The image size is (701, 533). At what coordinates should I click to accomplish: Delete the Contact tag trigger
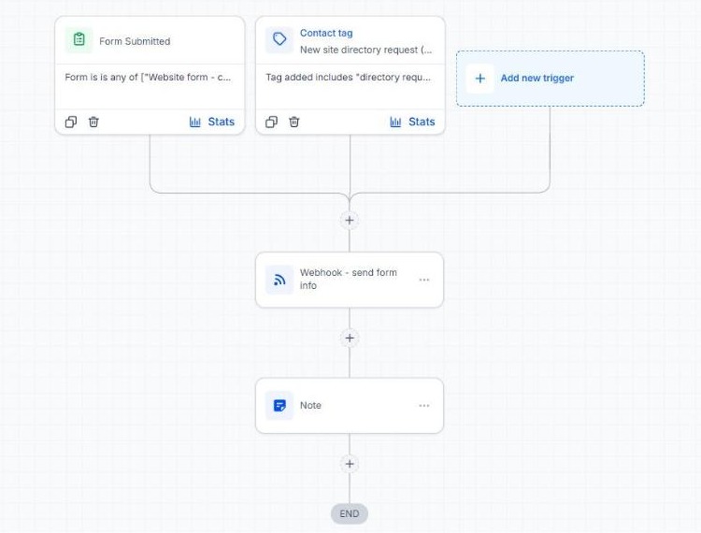coord(294,122)
